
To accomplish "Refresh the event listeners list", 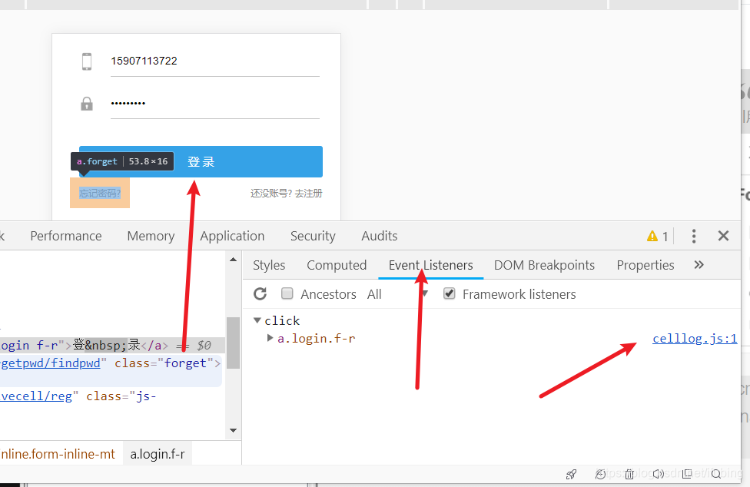I will tap(261, 293).
